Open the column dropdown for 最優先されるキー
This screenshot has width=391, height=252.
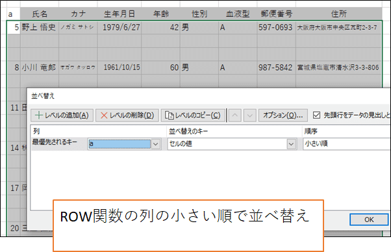(x=156, y=144)
